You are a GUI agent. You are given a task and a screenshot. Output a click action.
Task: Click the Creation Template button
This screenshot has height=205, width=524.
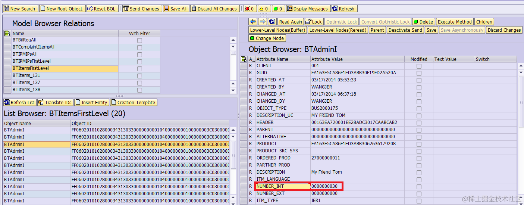tap(134, 102)
